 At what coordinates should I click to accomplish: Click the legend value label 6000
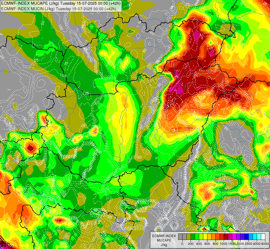pyautogui.click(x=265, y=244)
